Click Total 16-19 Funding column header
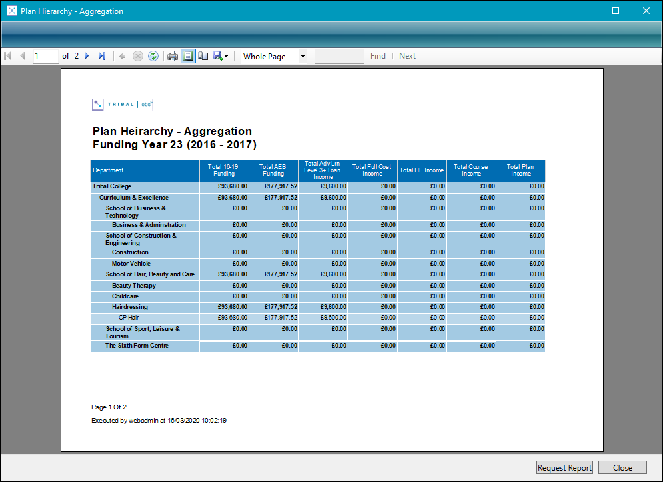Image resolution: width=663 pixels, height=482 pixels. tap(224, 170)
